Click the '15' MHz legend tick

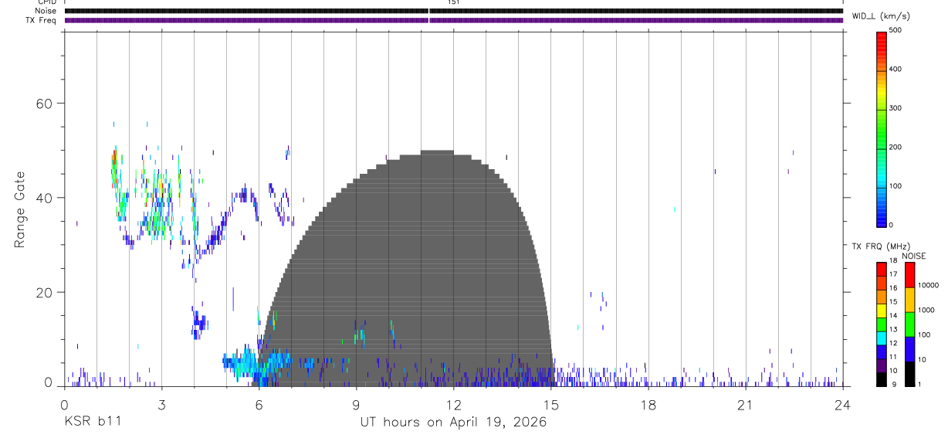(892, 302)
